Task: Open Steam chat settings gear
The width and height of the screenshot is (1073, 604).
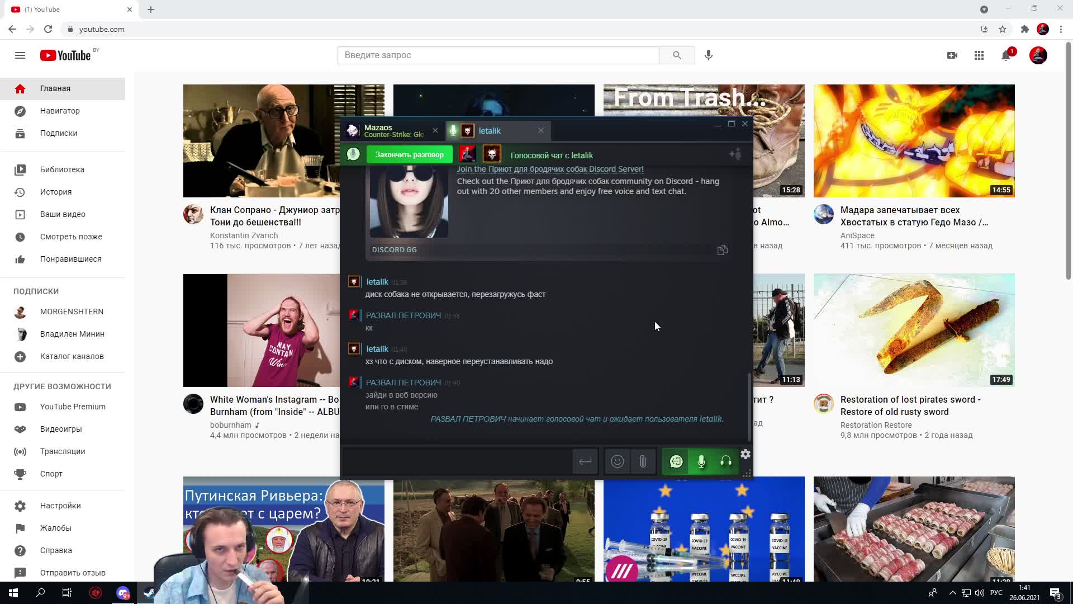Action: (746, 454)
